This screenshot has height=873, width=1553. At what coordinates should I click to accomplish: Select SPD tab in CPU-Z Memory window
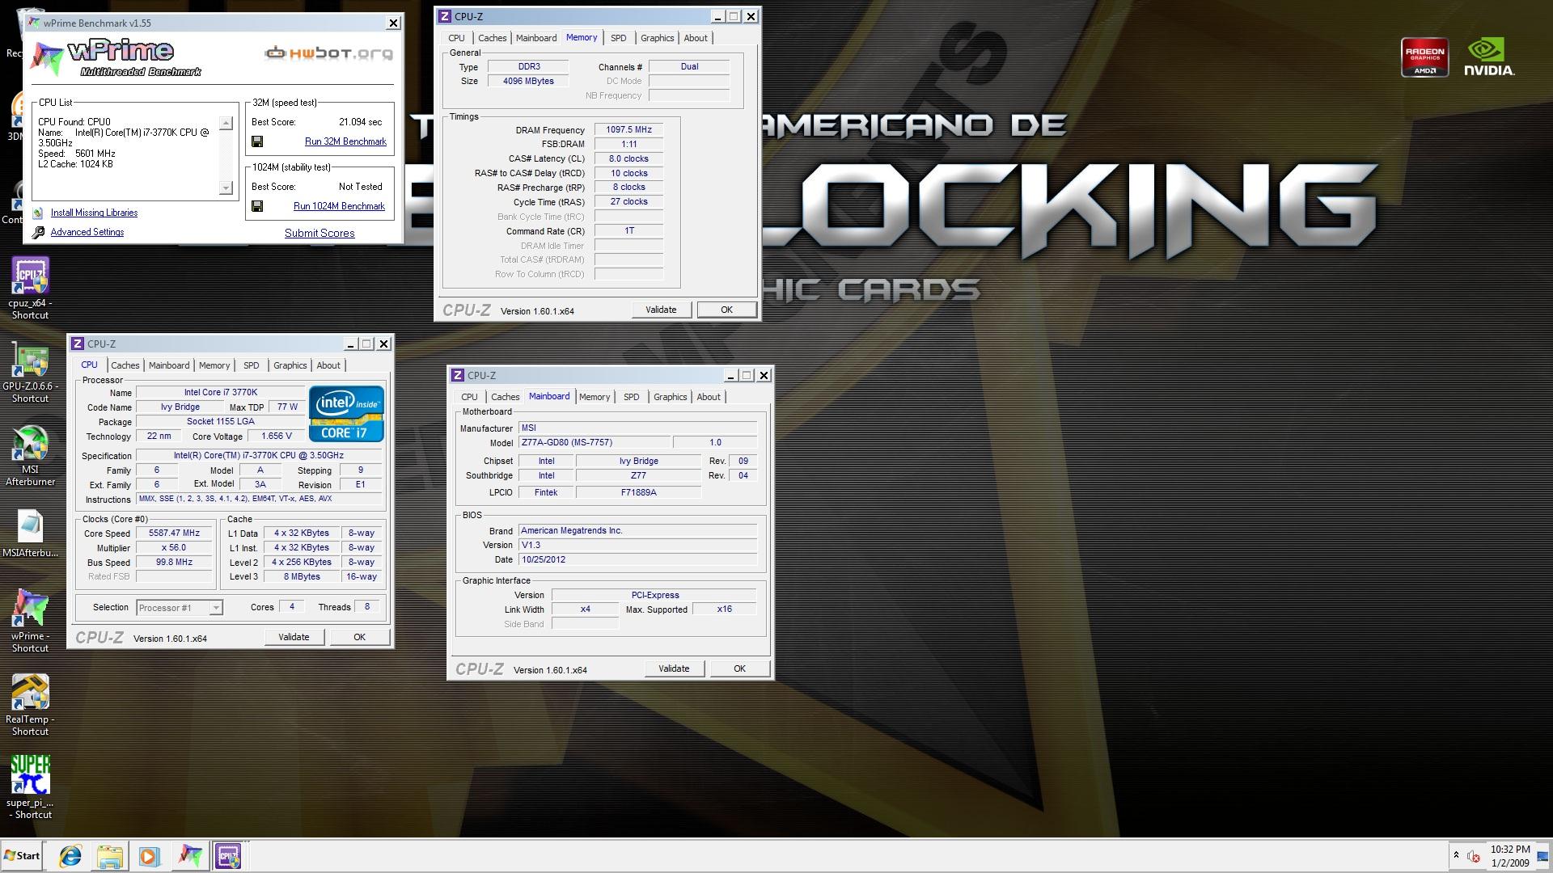point(618,38)
